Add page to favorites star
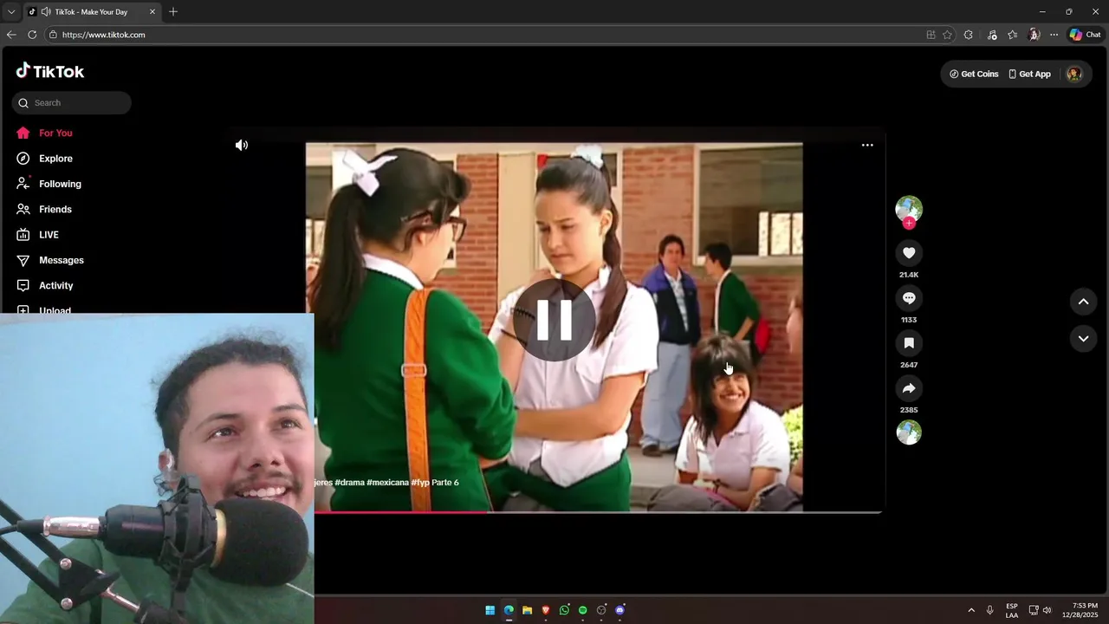This screenshot has width=1109, height=624. point(947,35)
